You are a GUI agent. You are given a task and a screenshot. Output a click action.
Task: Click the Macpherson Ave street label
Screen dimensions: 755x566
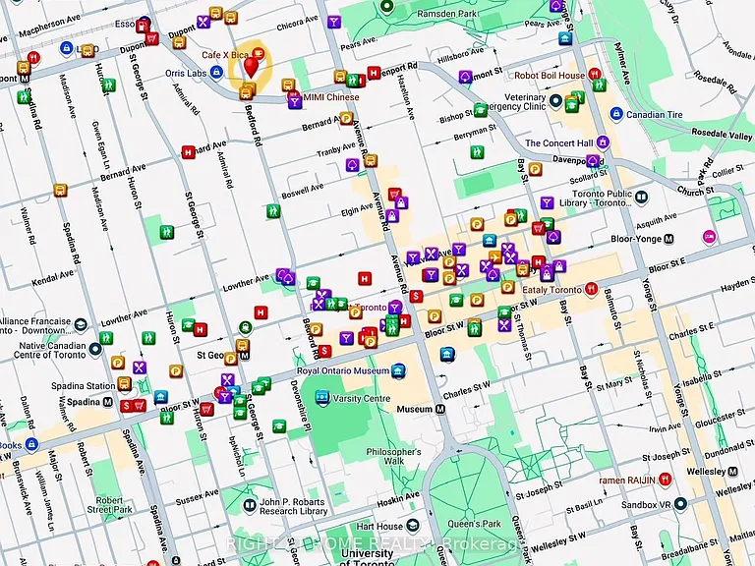click(x=49, y=25)
